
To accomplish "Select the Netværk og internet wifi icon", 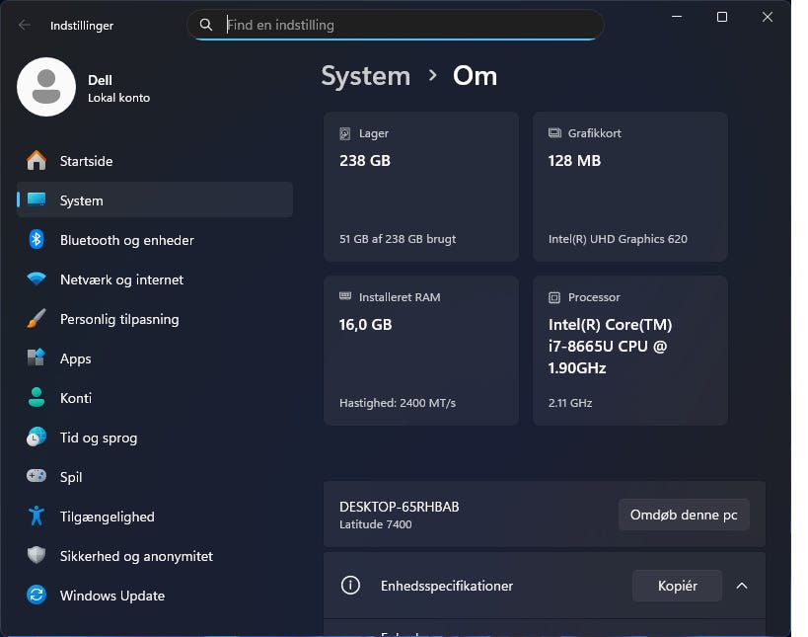I will click(x=37, y=279).
